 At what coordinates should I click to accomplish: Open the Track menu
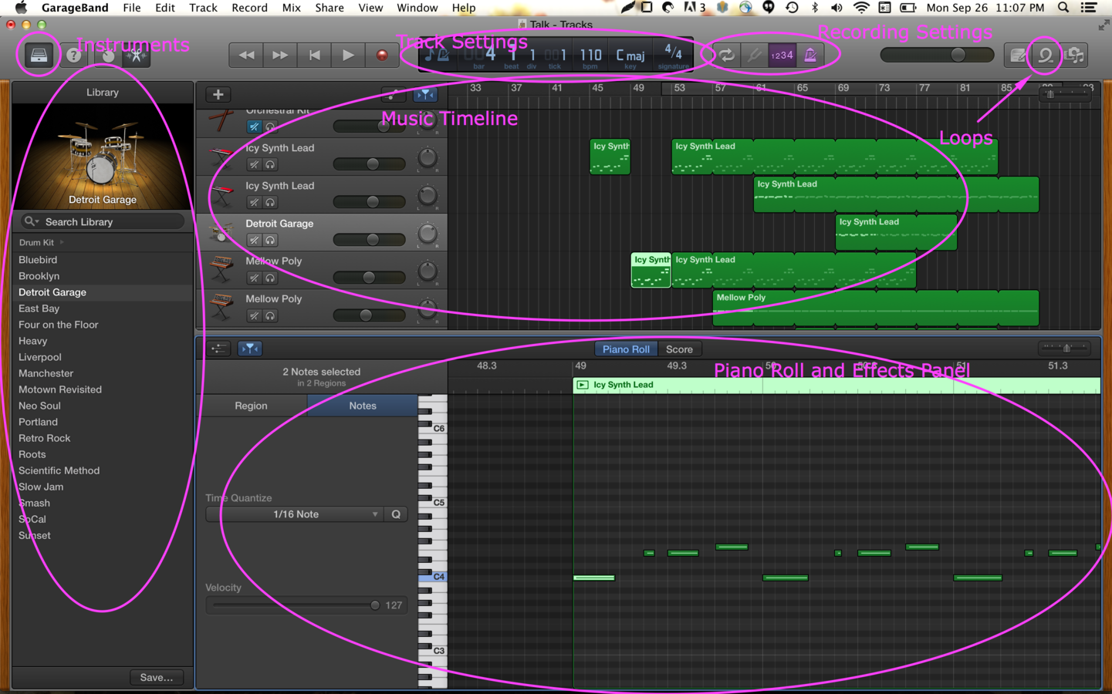203,8
